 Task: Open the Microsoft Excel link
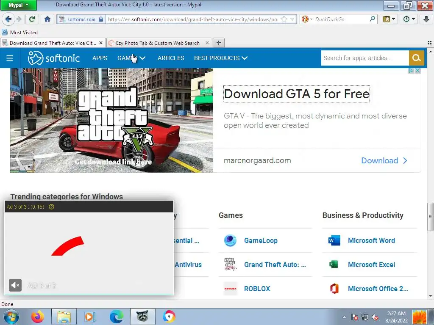click(x=371, y=264)
